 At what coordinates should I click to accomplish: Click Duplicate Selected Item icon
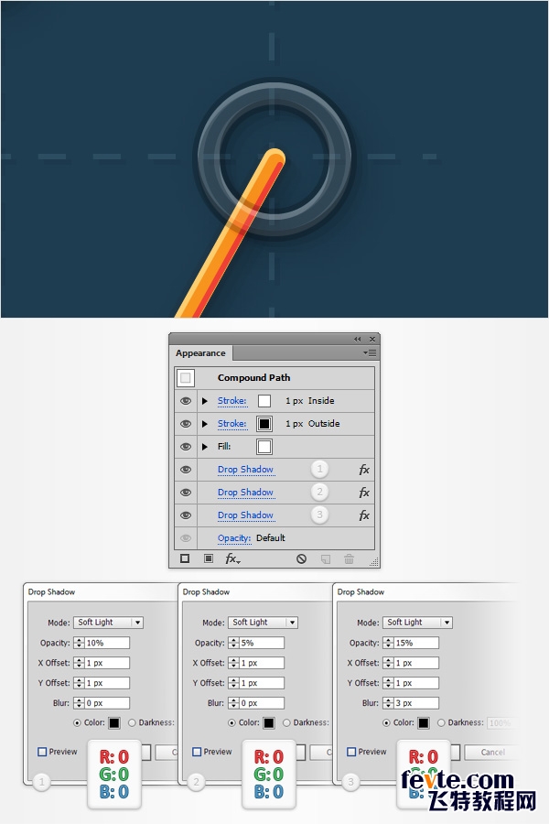click(326, 558)
